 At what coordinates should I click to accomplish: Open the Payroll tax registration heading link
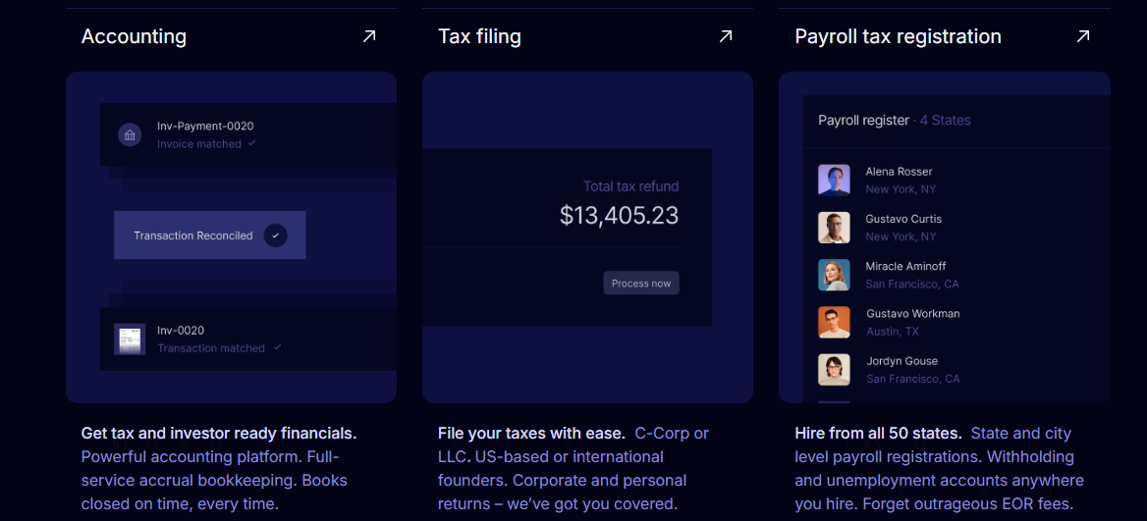899,35
